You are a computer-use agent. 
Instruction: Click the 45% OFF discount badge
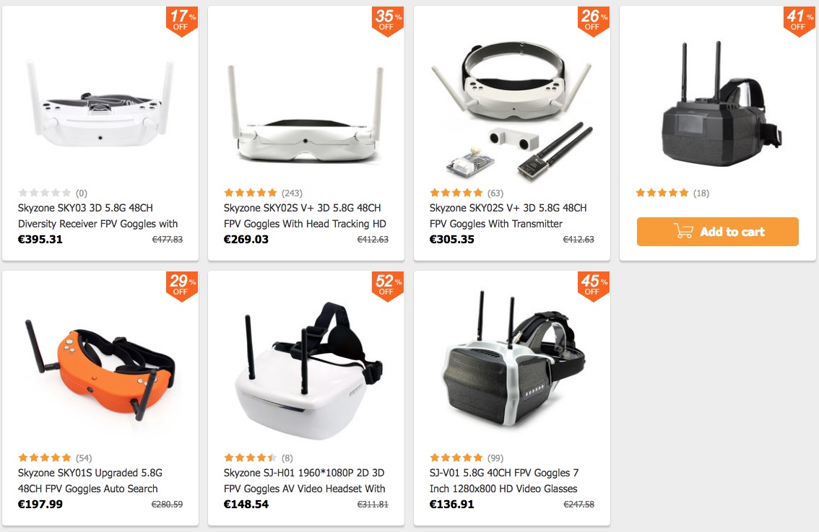[x=594, y=286]
